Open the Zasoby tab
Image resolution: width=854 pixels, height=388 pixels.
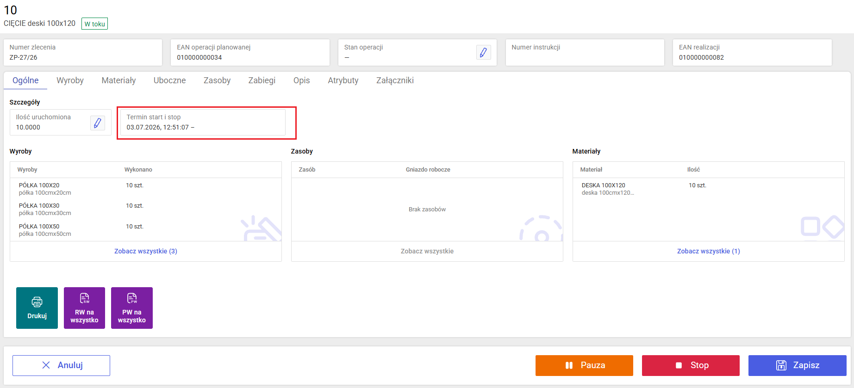[x=217, y=80]
